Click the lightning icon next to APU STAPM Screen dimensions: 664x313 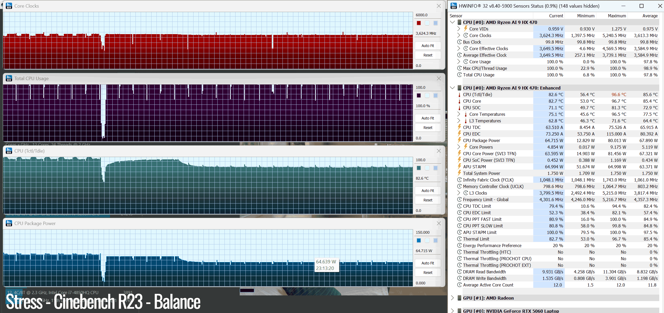459,166
